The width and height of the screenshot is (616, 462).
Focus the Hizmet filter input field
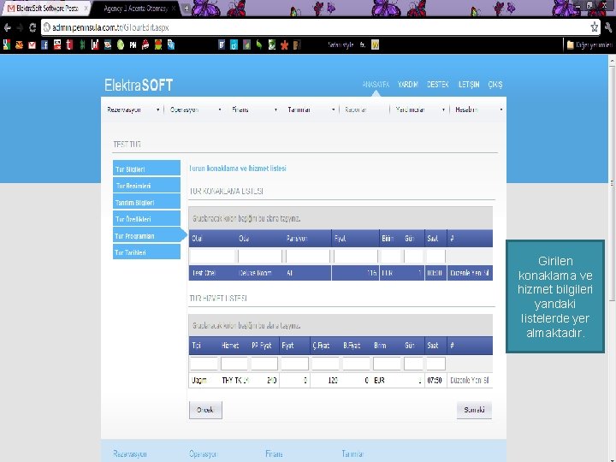234,364
